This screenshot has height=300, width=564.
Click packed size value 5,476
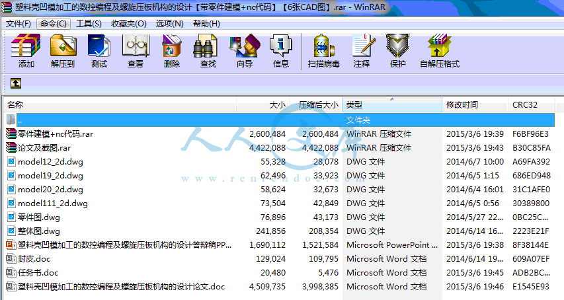coord(328,273)
